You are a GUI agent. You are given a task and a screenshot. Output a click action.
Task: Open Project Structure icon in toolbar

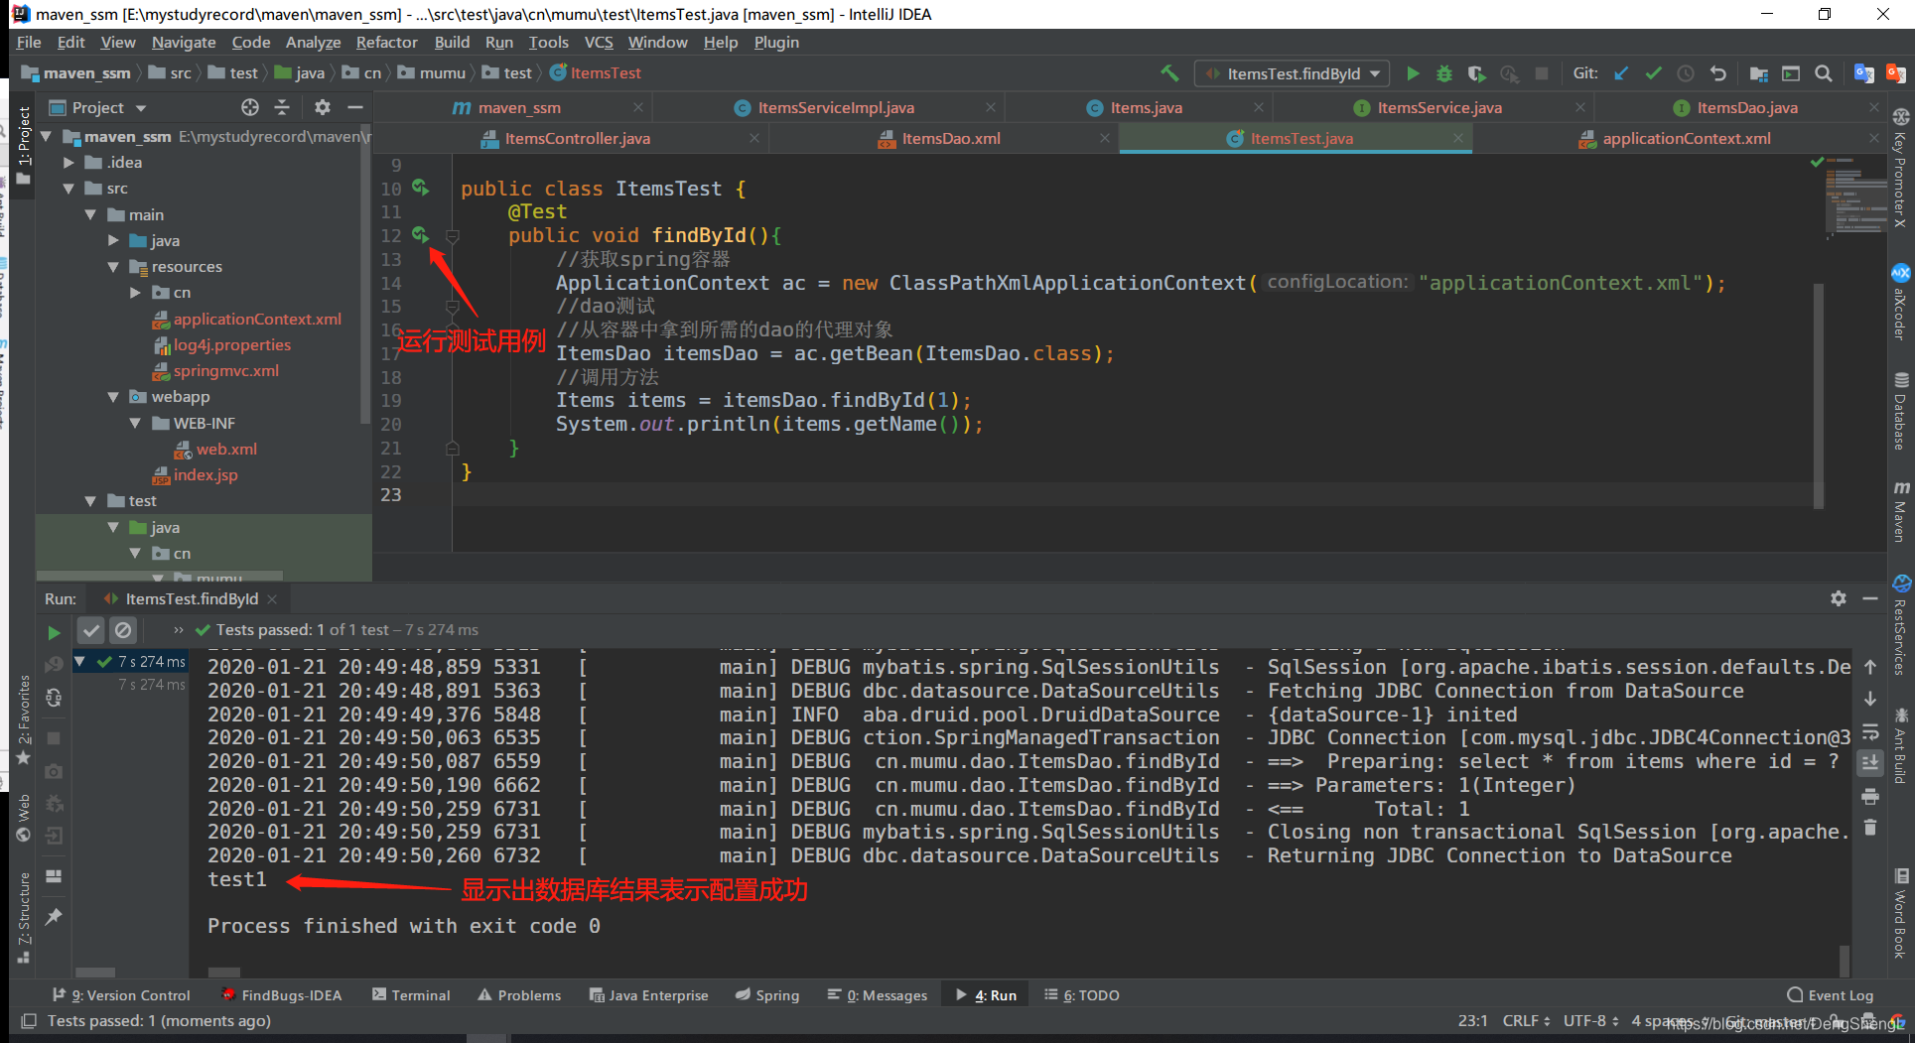coord(1758,73)
